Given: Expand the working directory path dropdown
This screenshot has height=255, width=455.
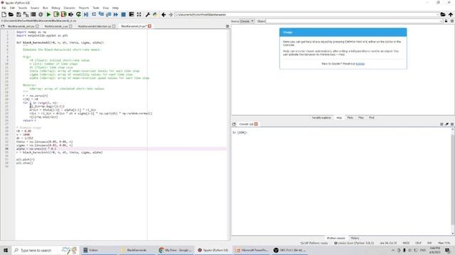Looking at the screenshot, I should coord(437,14).
